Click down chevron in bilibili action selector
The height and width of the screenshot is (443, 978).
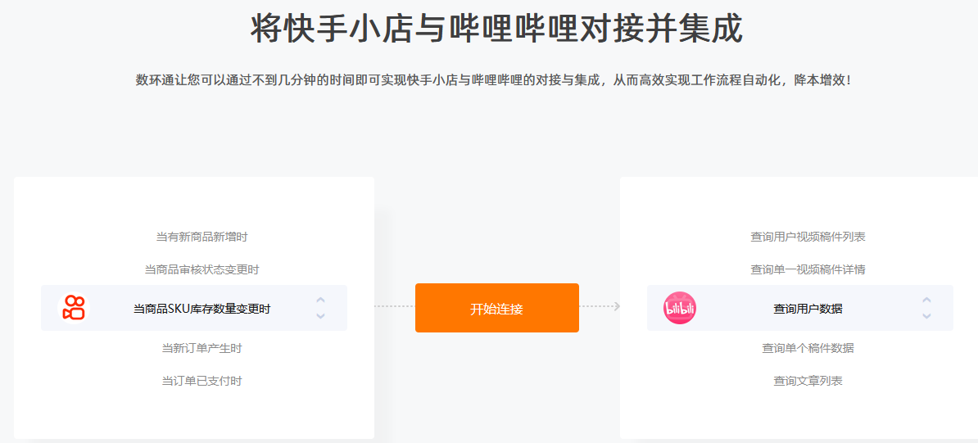click(927, 316)
